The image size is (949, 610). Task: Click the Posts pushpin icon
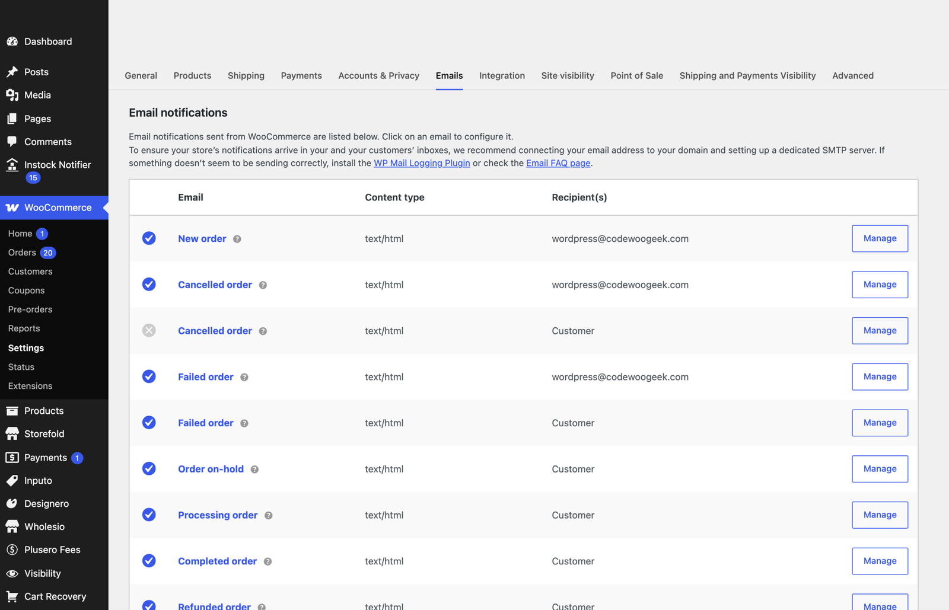[x=12, y=72]
